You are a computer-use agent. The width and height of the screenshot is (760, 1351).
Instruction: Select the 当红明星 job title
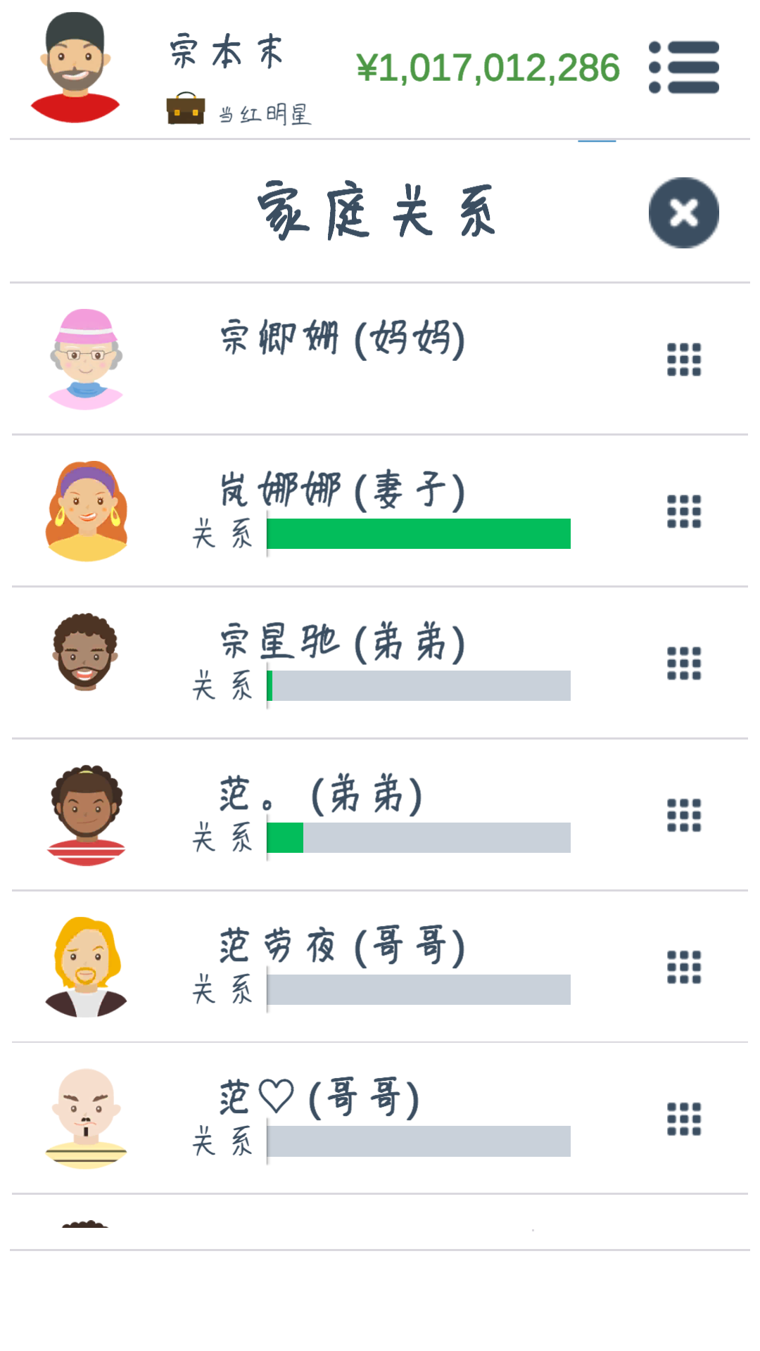click(x=265, y=114)
